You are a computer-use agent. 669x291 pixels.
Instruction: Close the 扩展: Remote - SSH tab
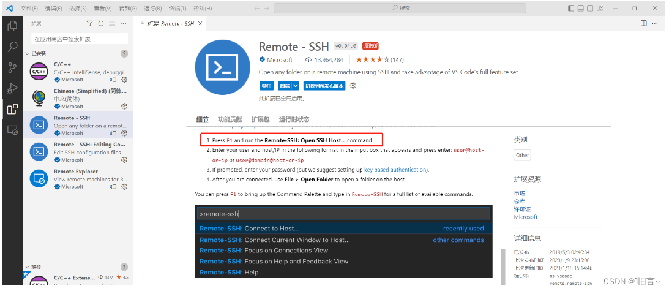coord(200,23)
